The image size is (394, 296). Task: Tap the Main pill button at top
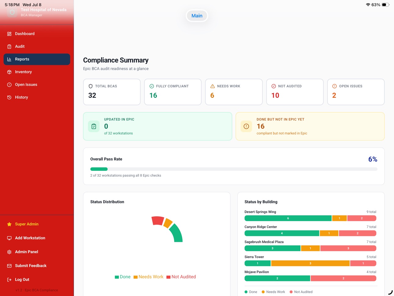[x=197, y=16]
